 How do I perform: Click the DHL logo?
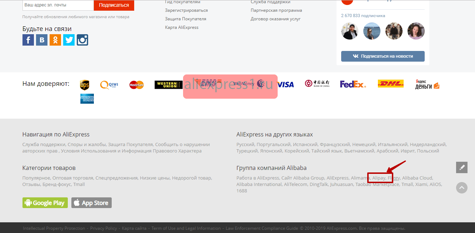[391, 84]
